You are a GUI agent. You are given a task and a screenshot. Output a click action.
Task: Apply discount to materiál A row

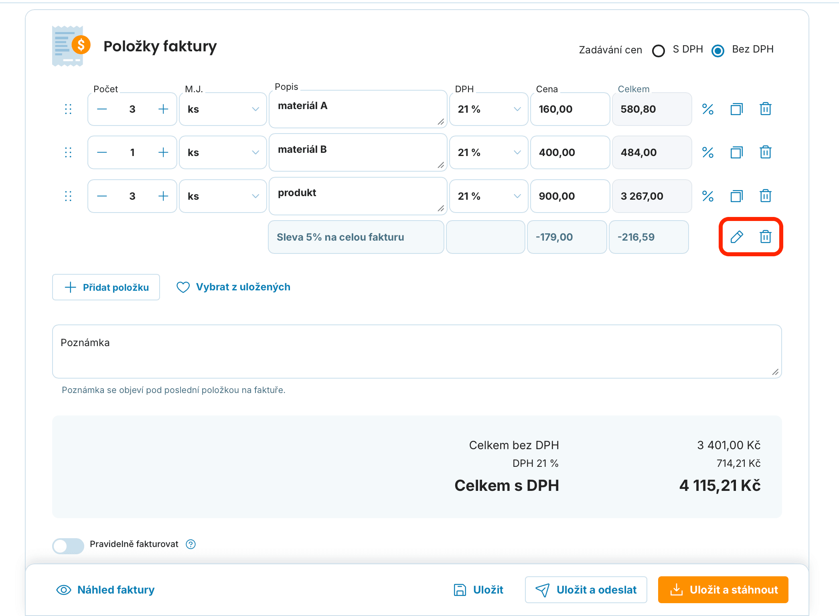[x=708, y=109]
